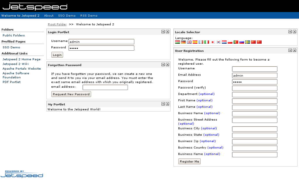Switch language using the French flag
The width and height of the screenshot is (299, 182).
[201, 42]
